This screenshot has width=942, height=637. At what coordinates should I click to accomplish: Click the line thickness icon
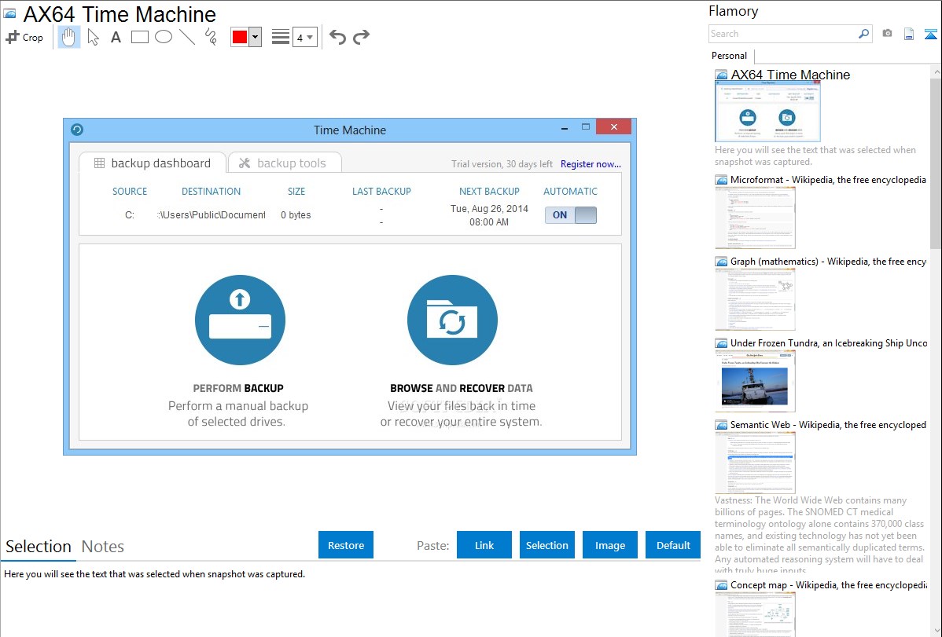click(281, 37)
